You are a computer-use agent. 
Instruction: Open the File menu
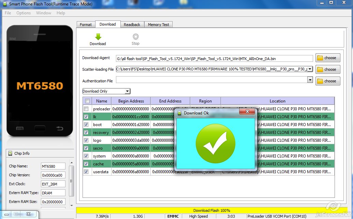click(x=8, y=13)
